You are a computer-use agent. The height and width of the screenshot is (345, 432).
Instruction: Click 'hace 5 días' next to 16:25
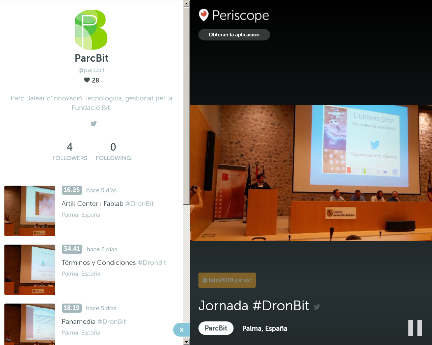pyautogui.click(x=101, y=190)
